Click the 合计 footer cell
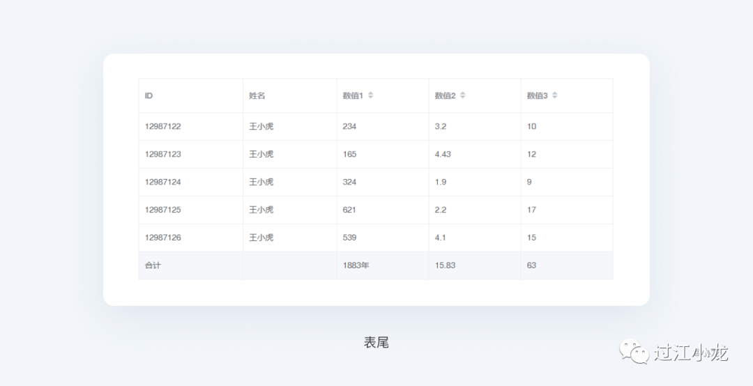Image resolution: width=753 pixels, height=386 pixels. click(153, 265)
